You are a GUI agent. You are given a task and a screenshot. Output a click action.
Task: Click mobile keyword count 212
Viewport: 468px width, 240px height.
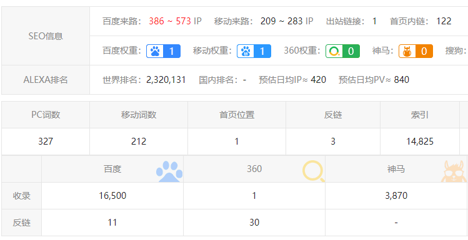139,141
